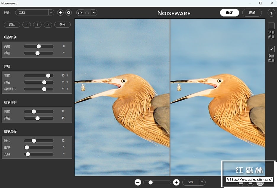Click the zoom out minus icon
This screenshot has width=277, height=188.
138,182
